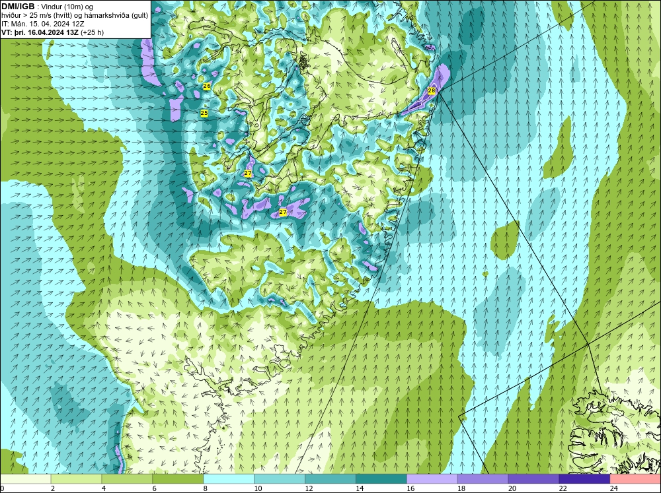
Task: Click the scale value "4"
Action: (104, 488)
